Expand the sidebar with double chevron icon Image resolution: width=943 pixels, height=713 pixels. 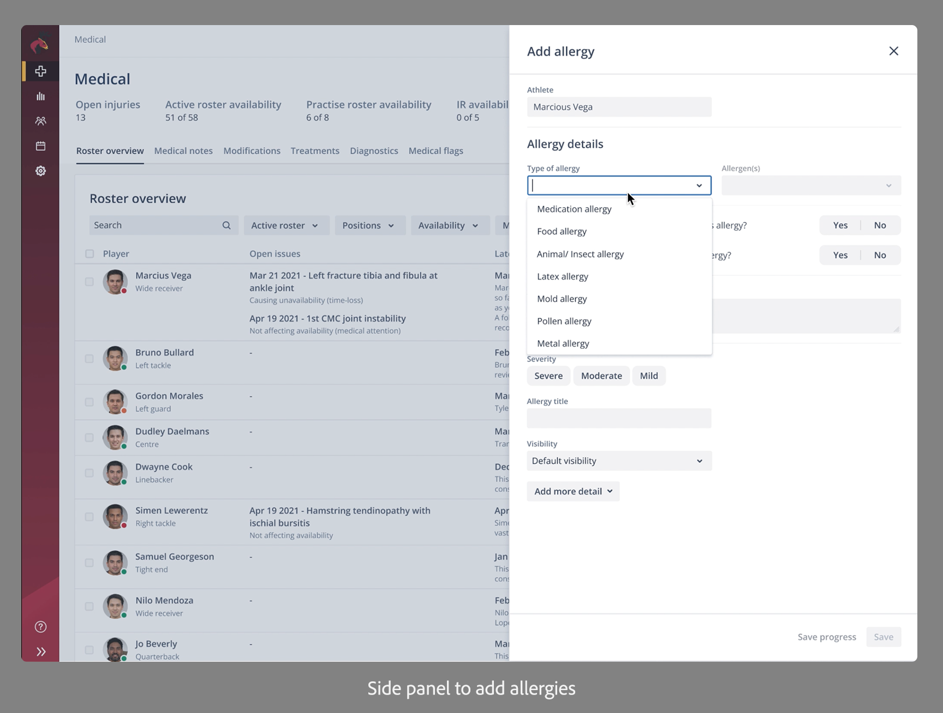tap(41, 651)
